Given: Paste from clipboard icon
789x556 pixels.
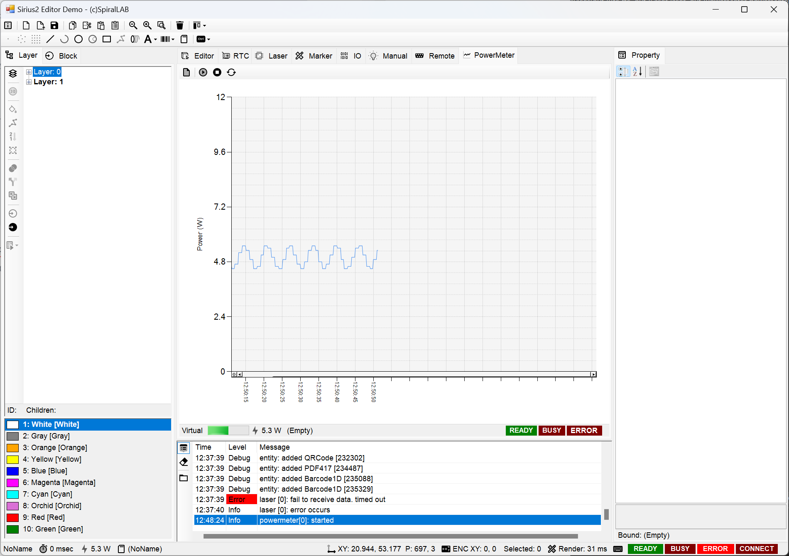Looking at the screenshot, I should [101, 25].
